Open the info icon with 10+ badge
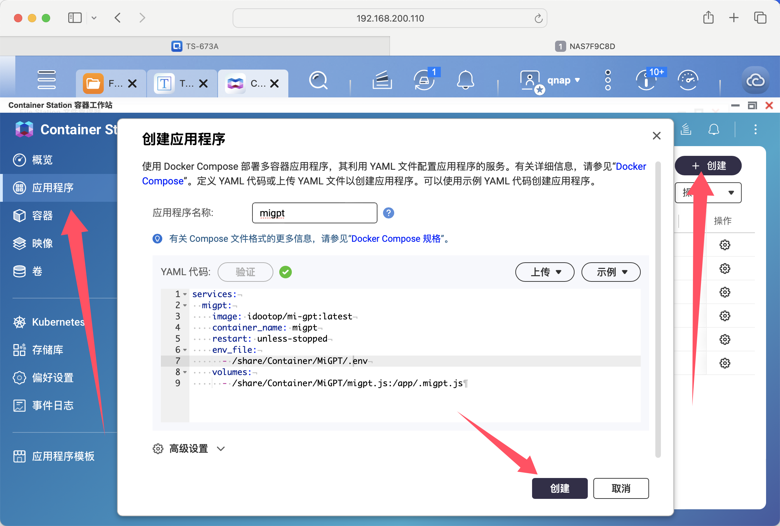Screen dimensions: 780x526 646,80
